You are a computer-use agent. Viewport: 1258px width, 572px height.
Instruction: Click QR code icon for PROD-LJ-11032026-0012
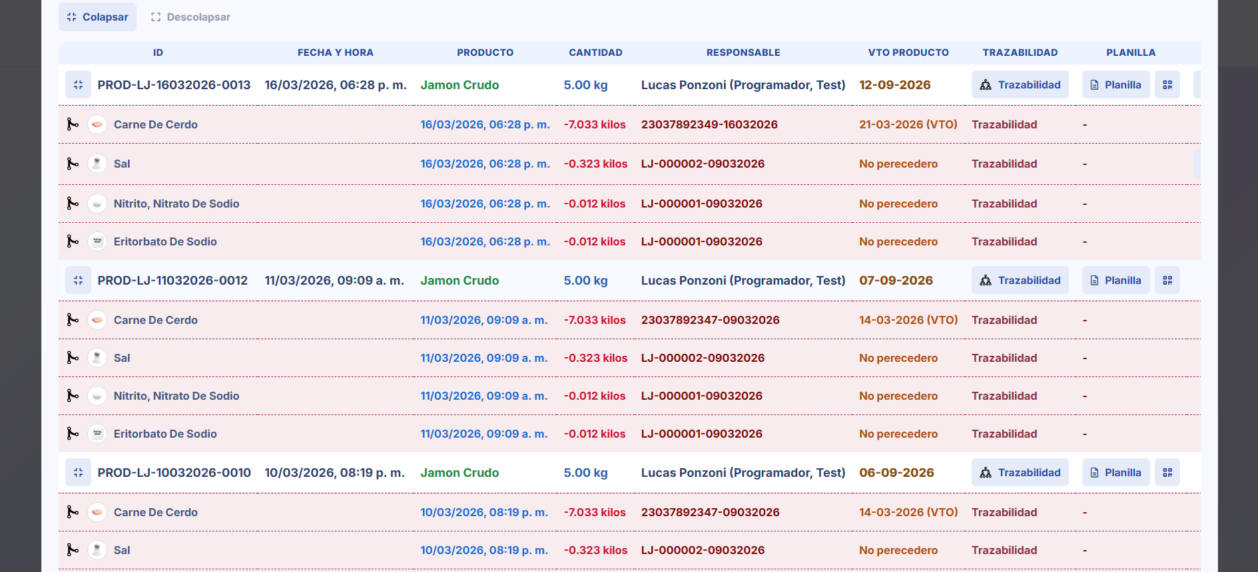[1167, 281]
